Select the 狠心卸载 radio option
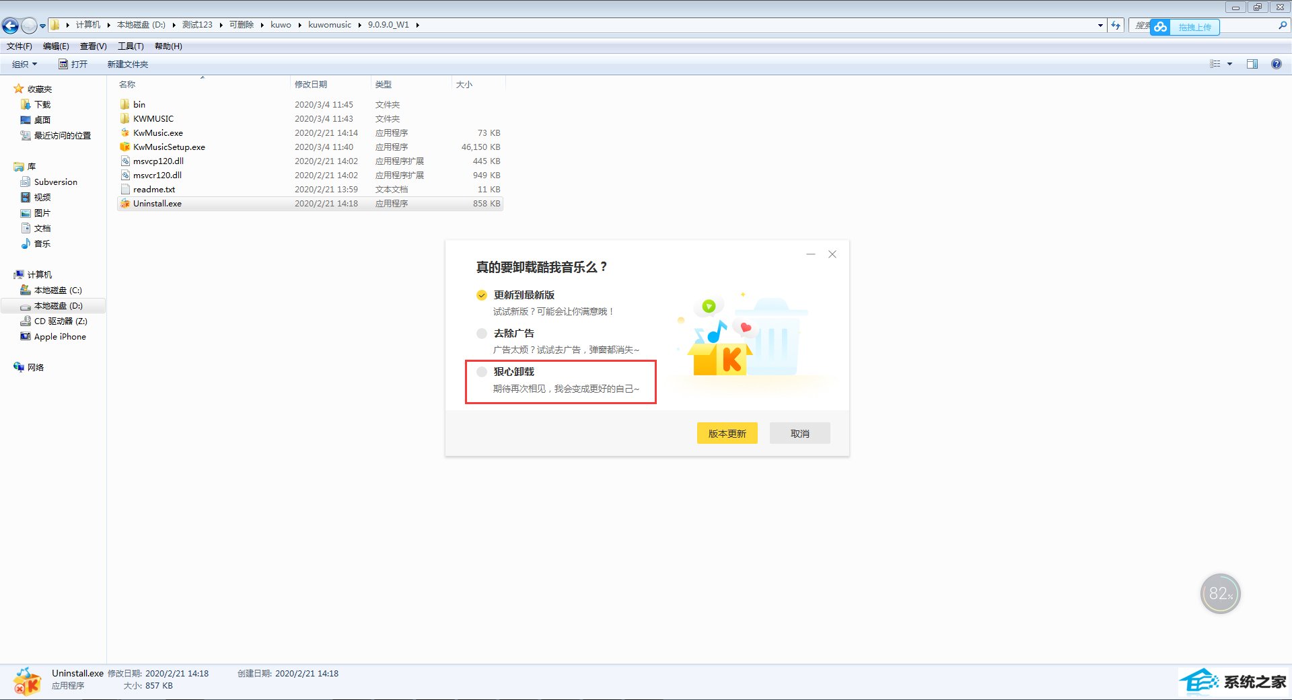The height and width of the screenshot is (700, 1292). pos(482,372)
